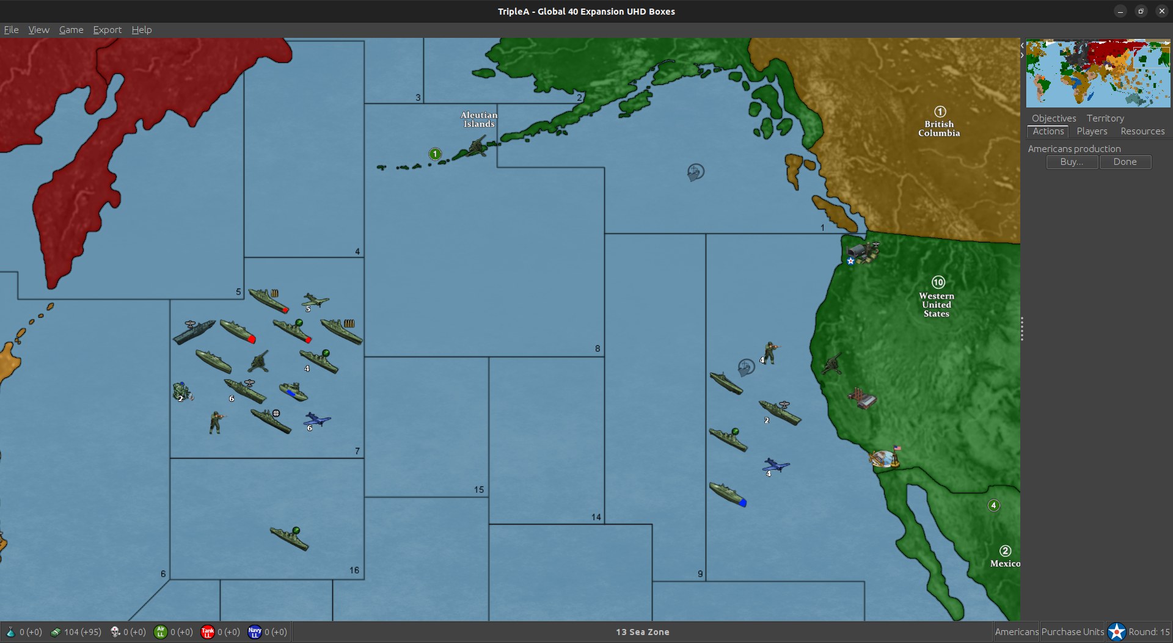Select the dark aircraft carrier in zone 7
Viewport: 1173px width, 643px height.
coord(194,332)
